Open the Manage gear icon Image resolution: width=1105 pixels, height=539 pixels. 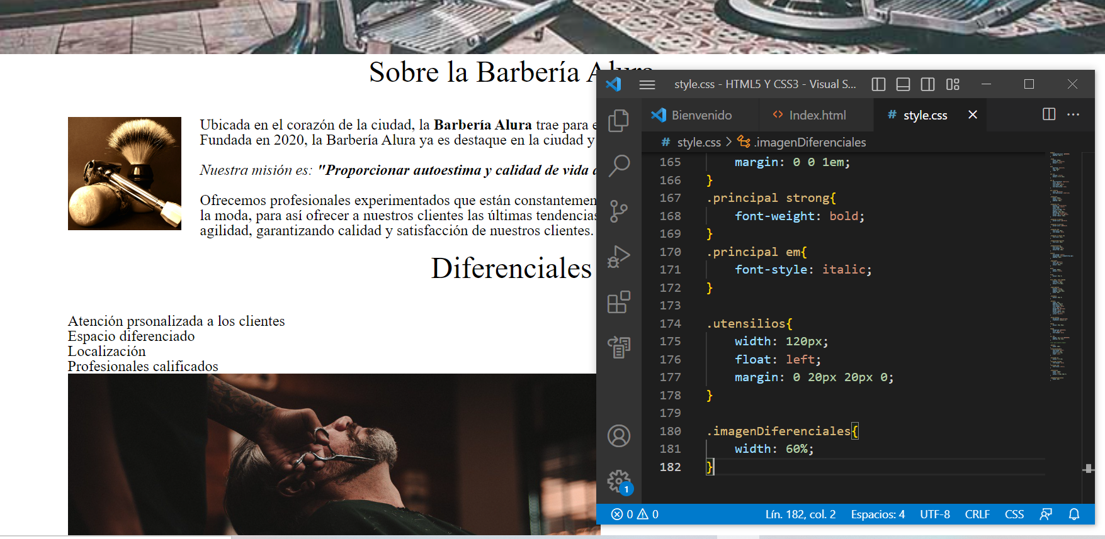618,481
